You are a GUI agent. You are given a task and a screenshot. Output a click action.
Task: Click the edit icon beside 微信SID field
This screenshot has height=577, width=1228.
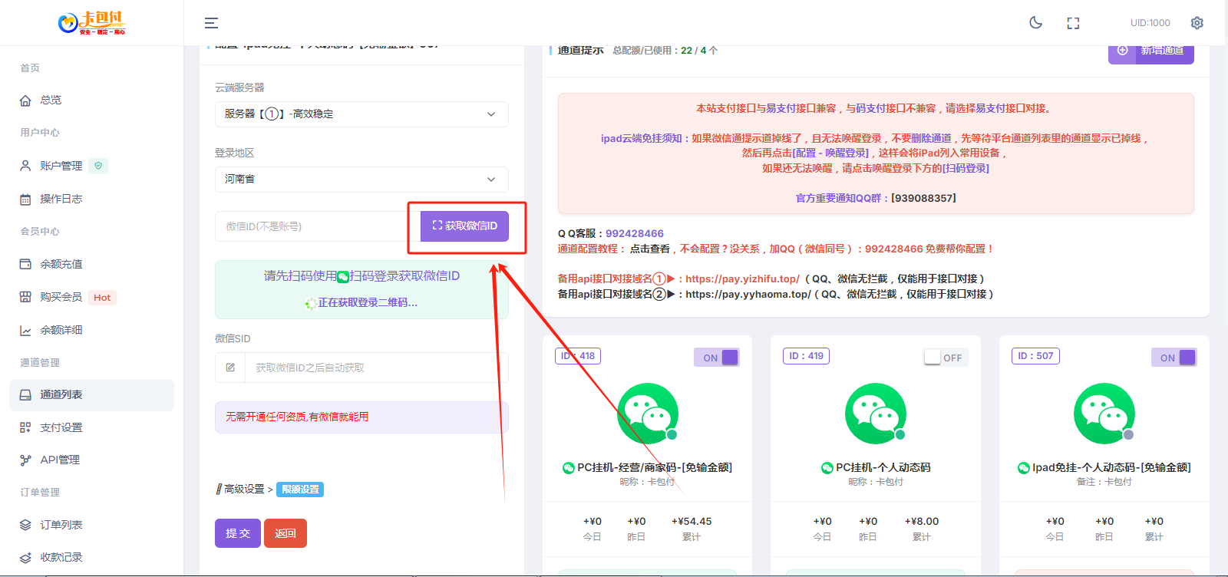click(230, 368)
